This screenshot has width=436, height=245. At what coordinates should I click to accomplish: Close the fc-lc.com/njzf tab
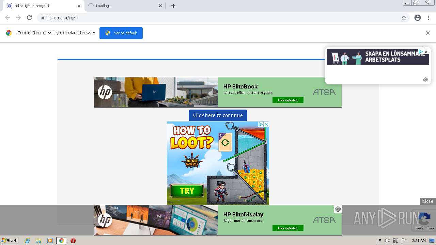(x=79, y=6)
